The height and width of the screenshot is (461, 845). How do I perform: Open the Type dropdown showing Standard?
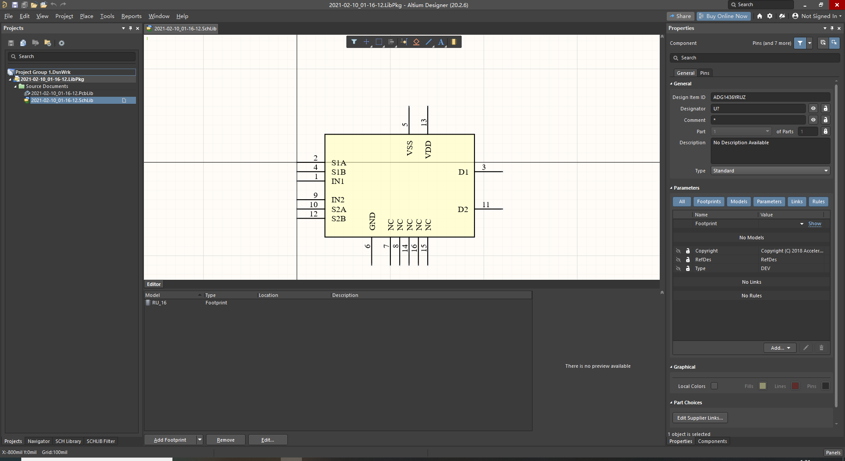click(x=771, y=171)
